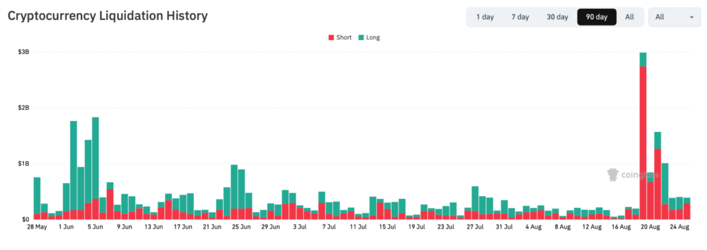This screenshot has width=707, height=250.
Task: Click the 1 Jun date label
Action: [x=66, y=227]
